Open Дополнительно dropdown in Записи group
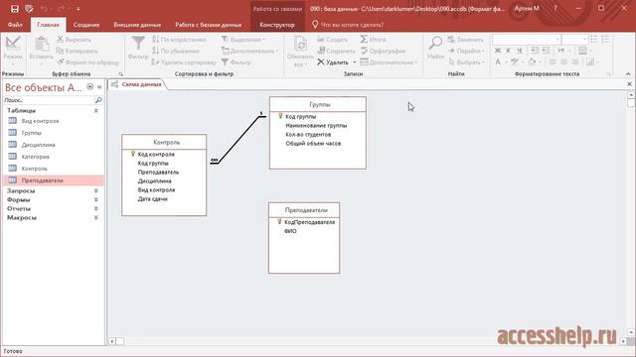Image resolution: width=636 pixels, height=357 pixels. click(x=389, y=62)
